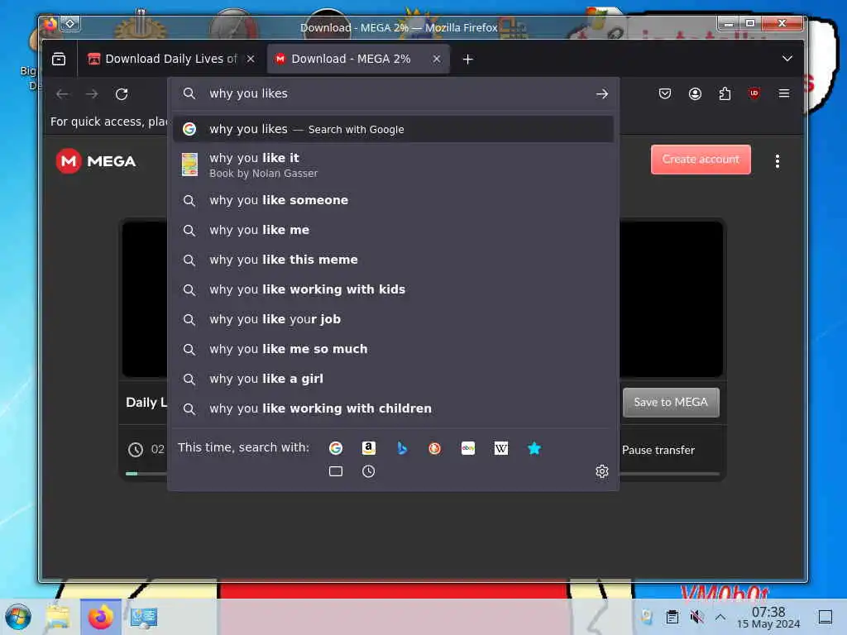Open the Extensions puzzle icon
This screenshot has width=847, height=635.
pos(725,93)
